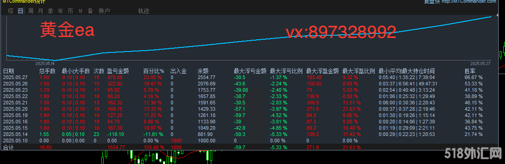Click the 胜率 column header

click(470, 71)
